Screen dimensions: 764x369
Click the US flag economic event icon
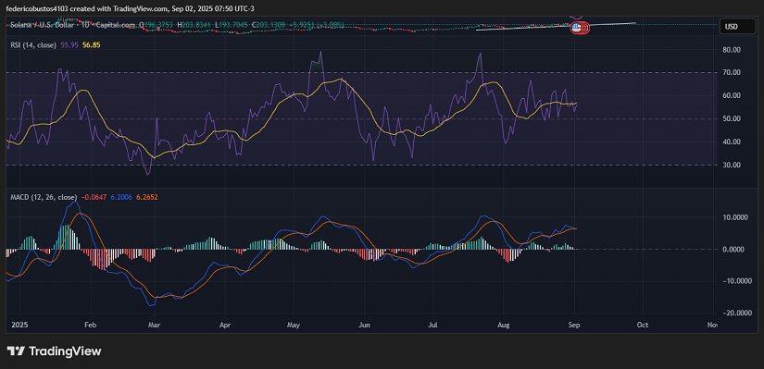576,28
